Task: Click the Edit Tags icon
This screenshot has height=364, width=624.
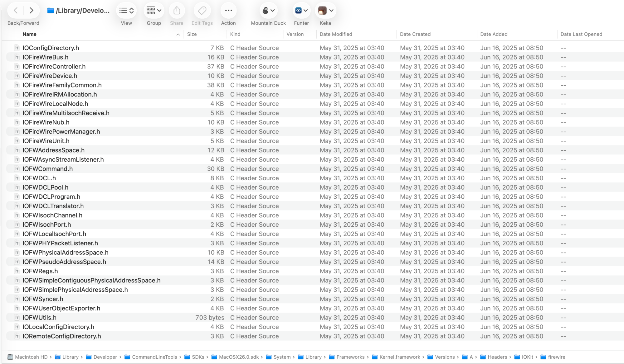Action: click(202, 11)
